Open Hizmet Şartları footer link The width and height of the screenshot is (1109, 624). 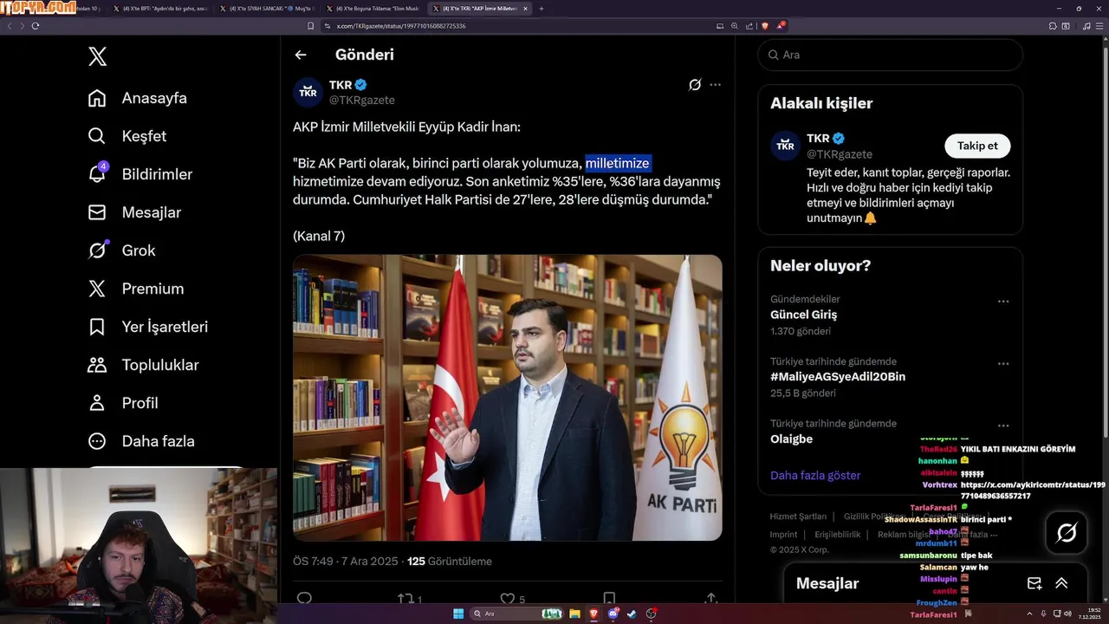[798, 517]
